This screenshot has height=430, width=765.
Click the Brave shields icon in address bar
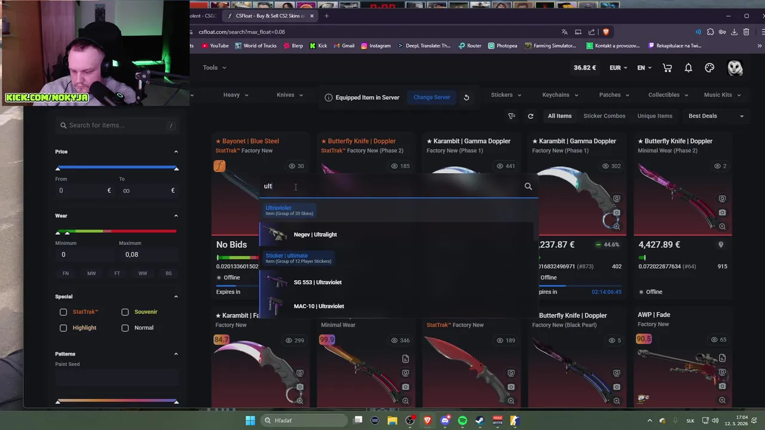coord(606,32)
